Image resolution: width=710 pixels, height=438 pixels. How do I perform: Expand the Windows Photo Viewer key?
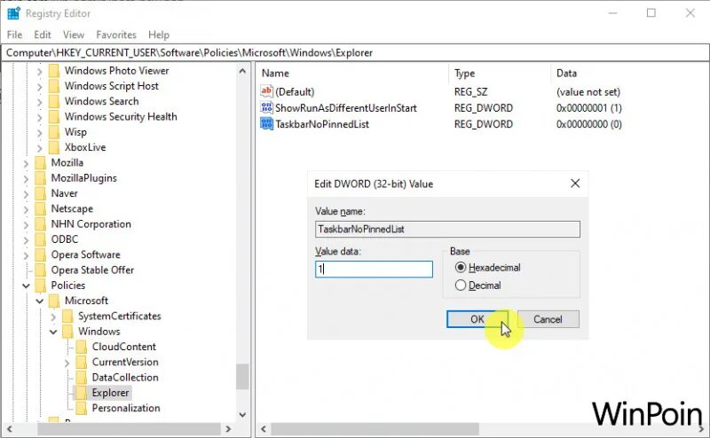tap(39, 71)
